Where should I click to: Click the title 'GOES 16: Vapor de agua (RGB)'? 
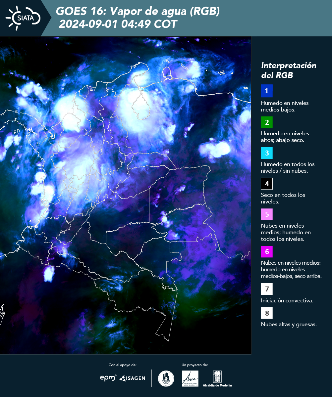pyautogui.click(x=138, y=12)
